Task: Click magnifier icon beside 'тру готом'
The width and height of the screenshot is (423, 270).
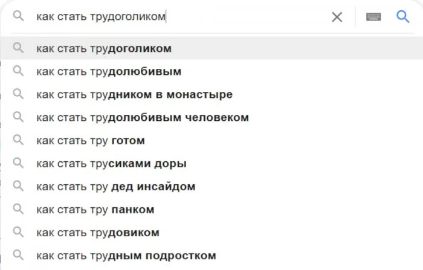Action: (18, 140)
